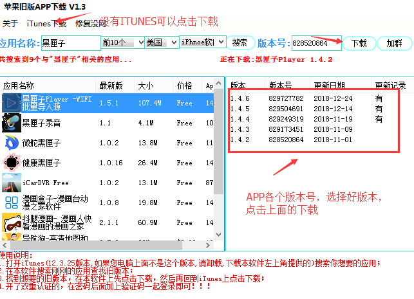This screenshot has width=414, height=299.
Task: Click the 更新记录 column header
Action: coord(392,86)
